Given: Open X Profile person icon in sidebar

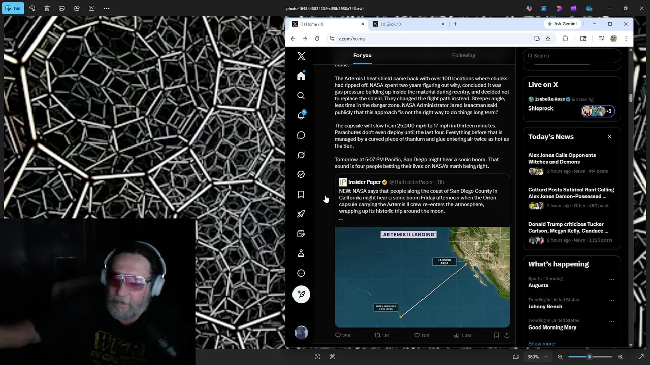Looking at the screenshot, I should coord(301,253).
